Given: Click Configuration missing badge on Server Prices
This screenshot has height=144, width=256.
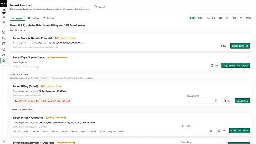Looking at the screenshot, I should [56, 117].
